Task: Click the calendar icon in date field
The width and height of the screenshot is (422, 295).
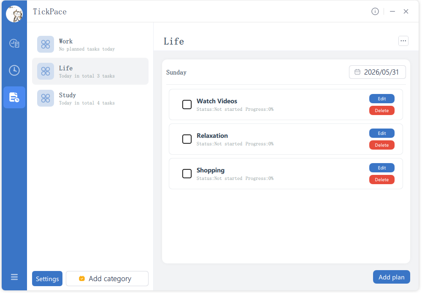Action: [x=357, y=72]
